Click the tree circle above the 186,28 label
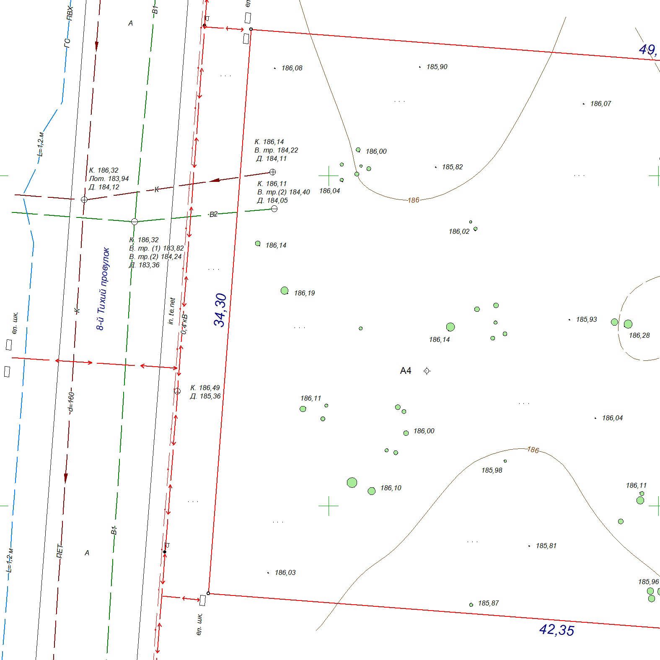This screenshot has height=660, width=660. (628, 324)
